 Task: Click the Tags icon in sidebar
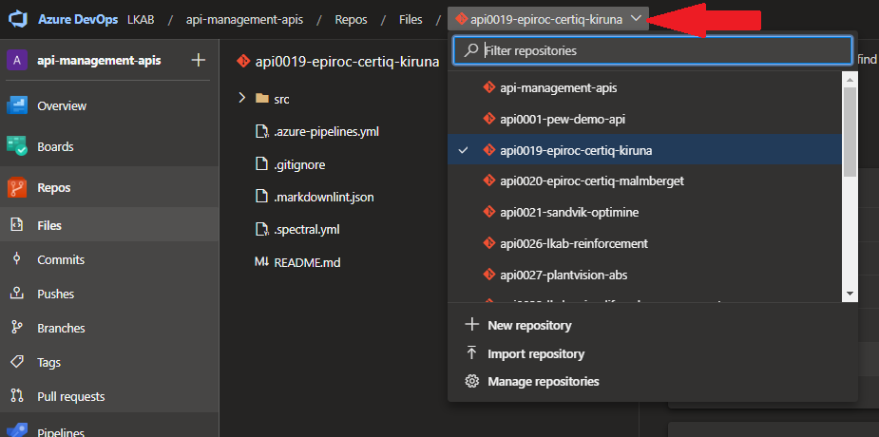click(17, 362)
